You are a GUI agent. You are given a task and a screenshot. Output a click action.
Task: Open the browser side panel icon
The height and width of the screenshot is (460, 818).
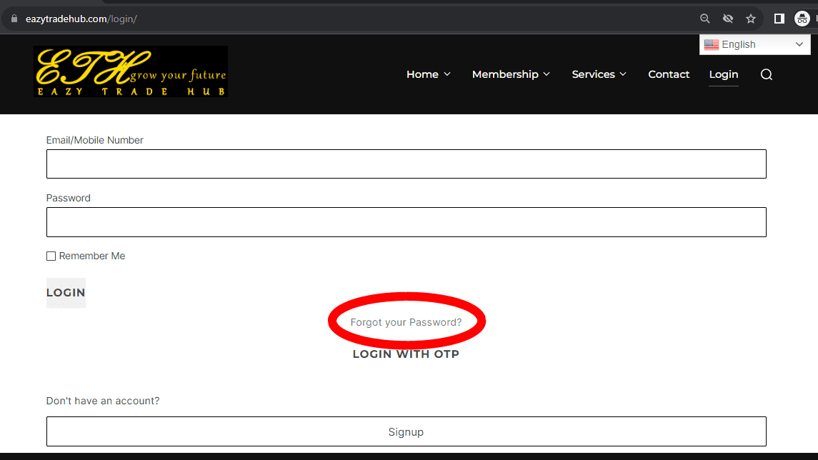click(779, 19)
